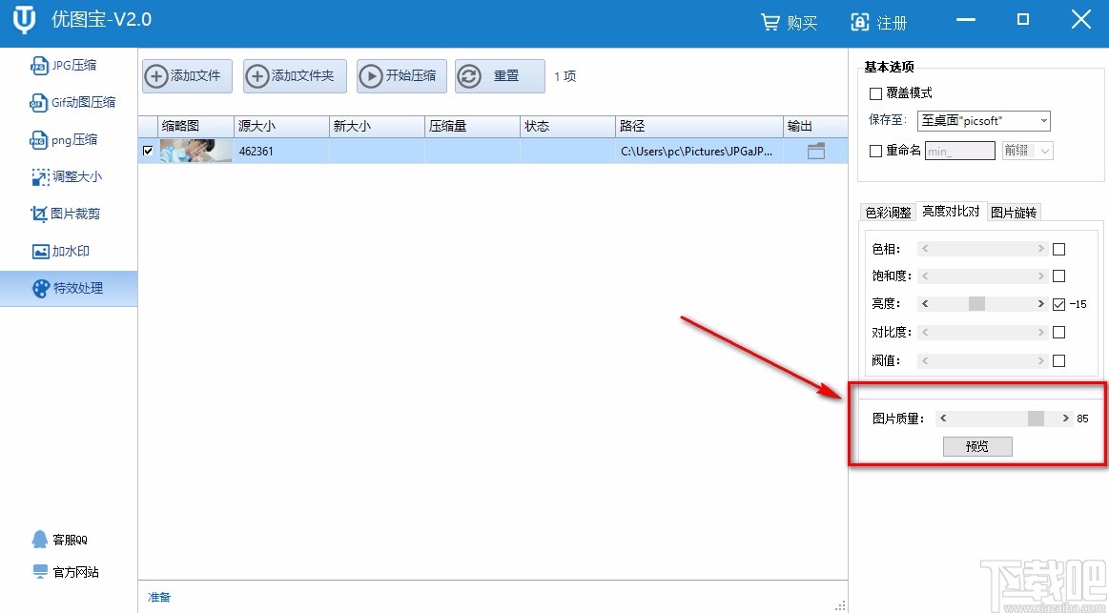Click the 购买 cart icon
Image resolution: width=1109 pixels, height=613 pixels.
(x=770, y=23)
